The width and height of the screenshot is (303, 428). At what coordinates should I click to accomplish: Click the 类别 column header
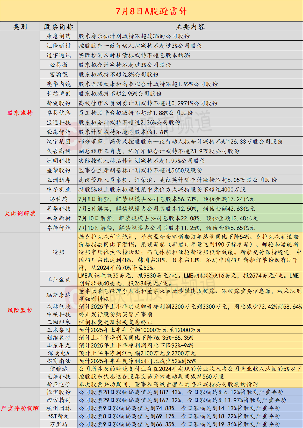20,27
